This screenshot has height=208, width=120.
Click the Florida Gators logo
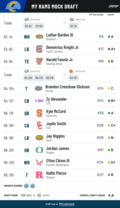click(x=39, y=88)
